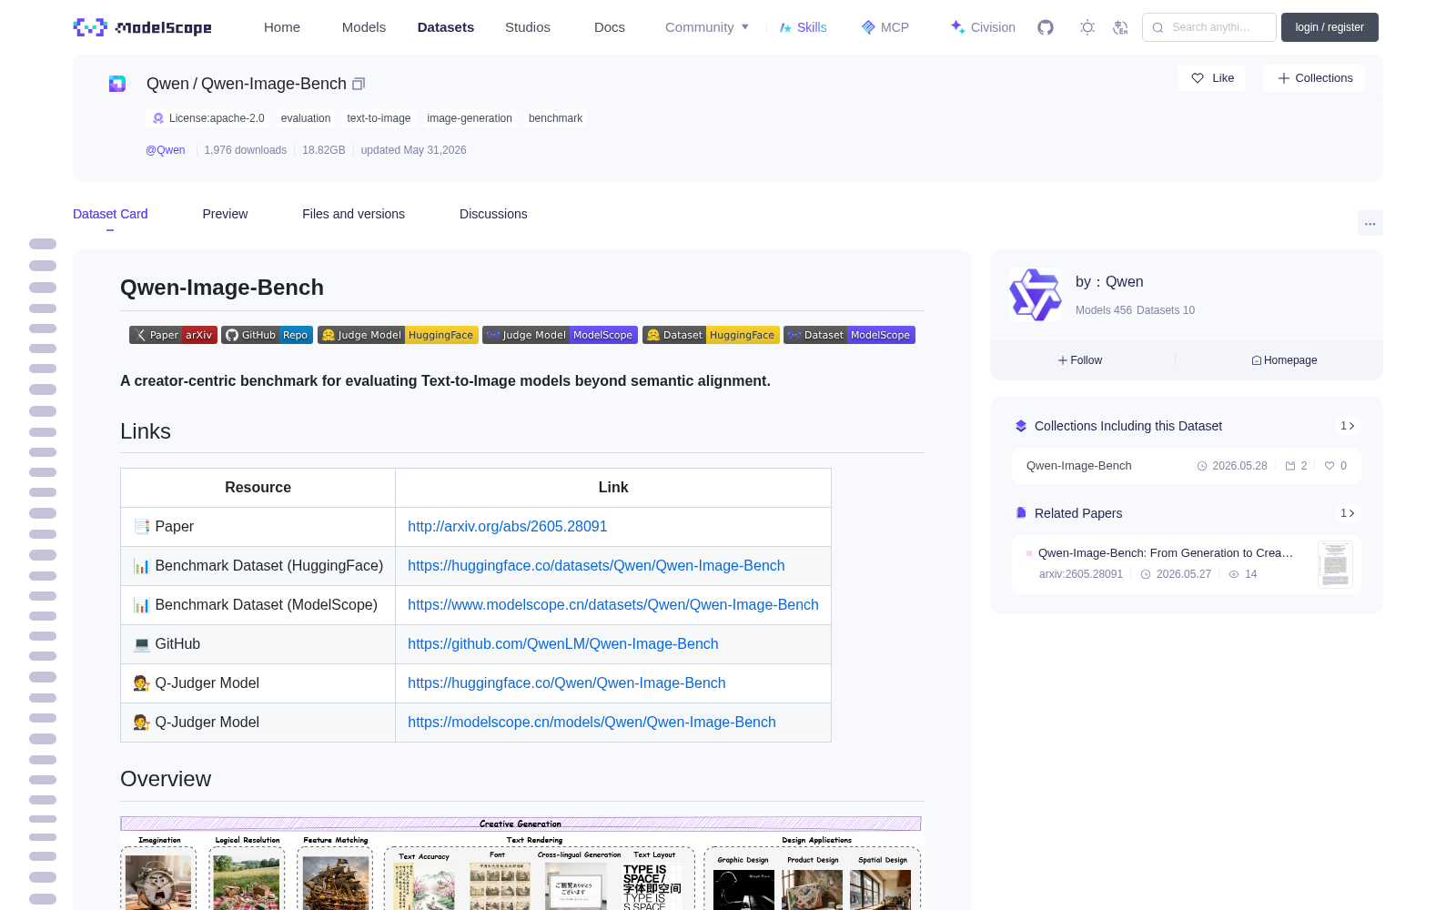Click the Judge Model HuggingFace badge
Image resolution: width=1456 pixels, height=910 pixels.
click(398, 335)
